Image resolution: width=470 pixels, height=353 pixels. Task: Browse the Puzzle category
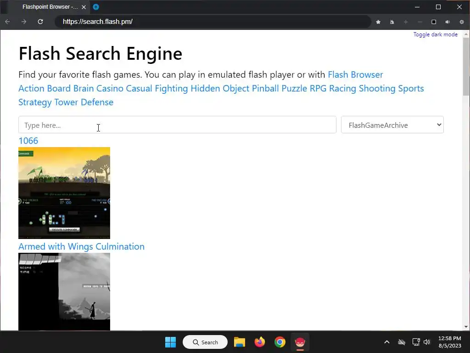pos(294,88)
